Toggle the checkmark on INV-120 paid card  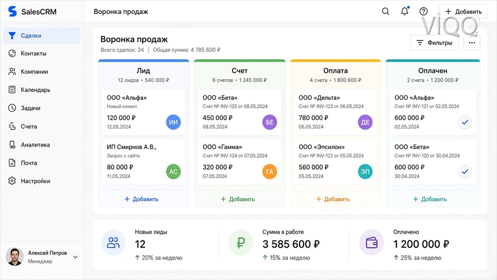coord(465,172)
